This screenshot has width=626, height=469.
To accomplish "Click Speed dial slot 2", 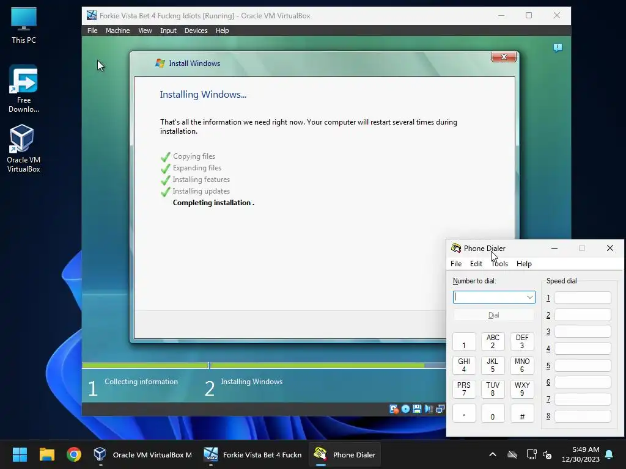I will click(x=583, y=315).
